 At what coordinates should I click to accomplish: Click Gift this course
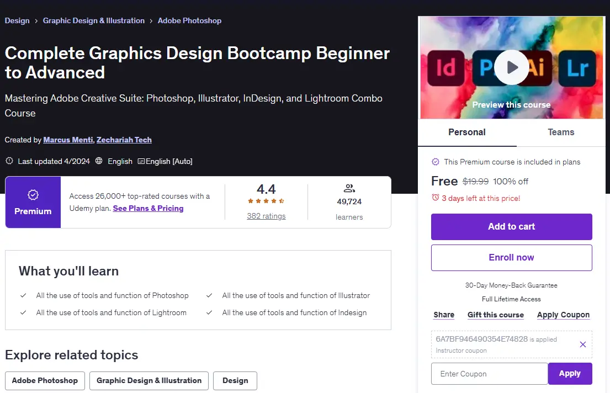tap(496, 315)
